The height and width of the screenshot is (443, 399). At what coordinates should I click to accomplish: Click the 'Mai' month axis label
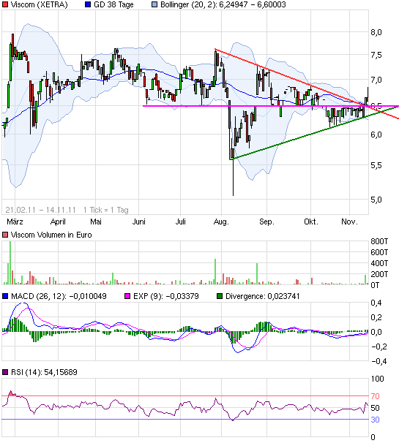point(96,221)
